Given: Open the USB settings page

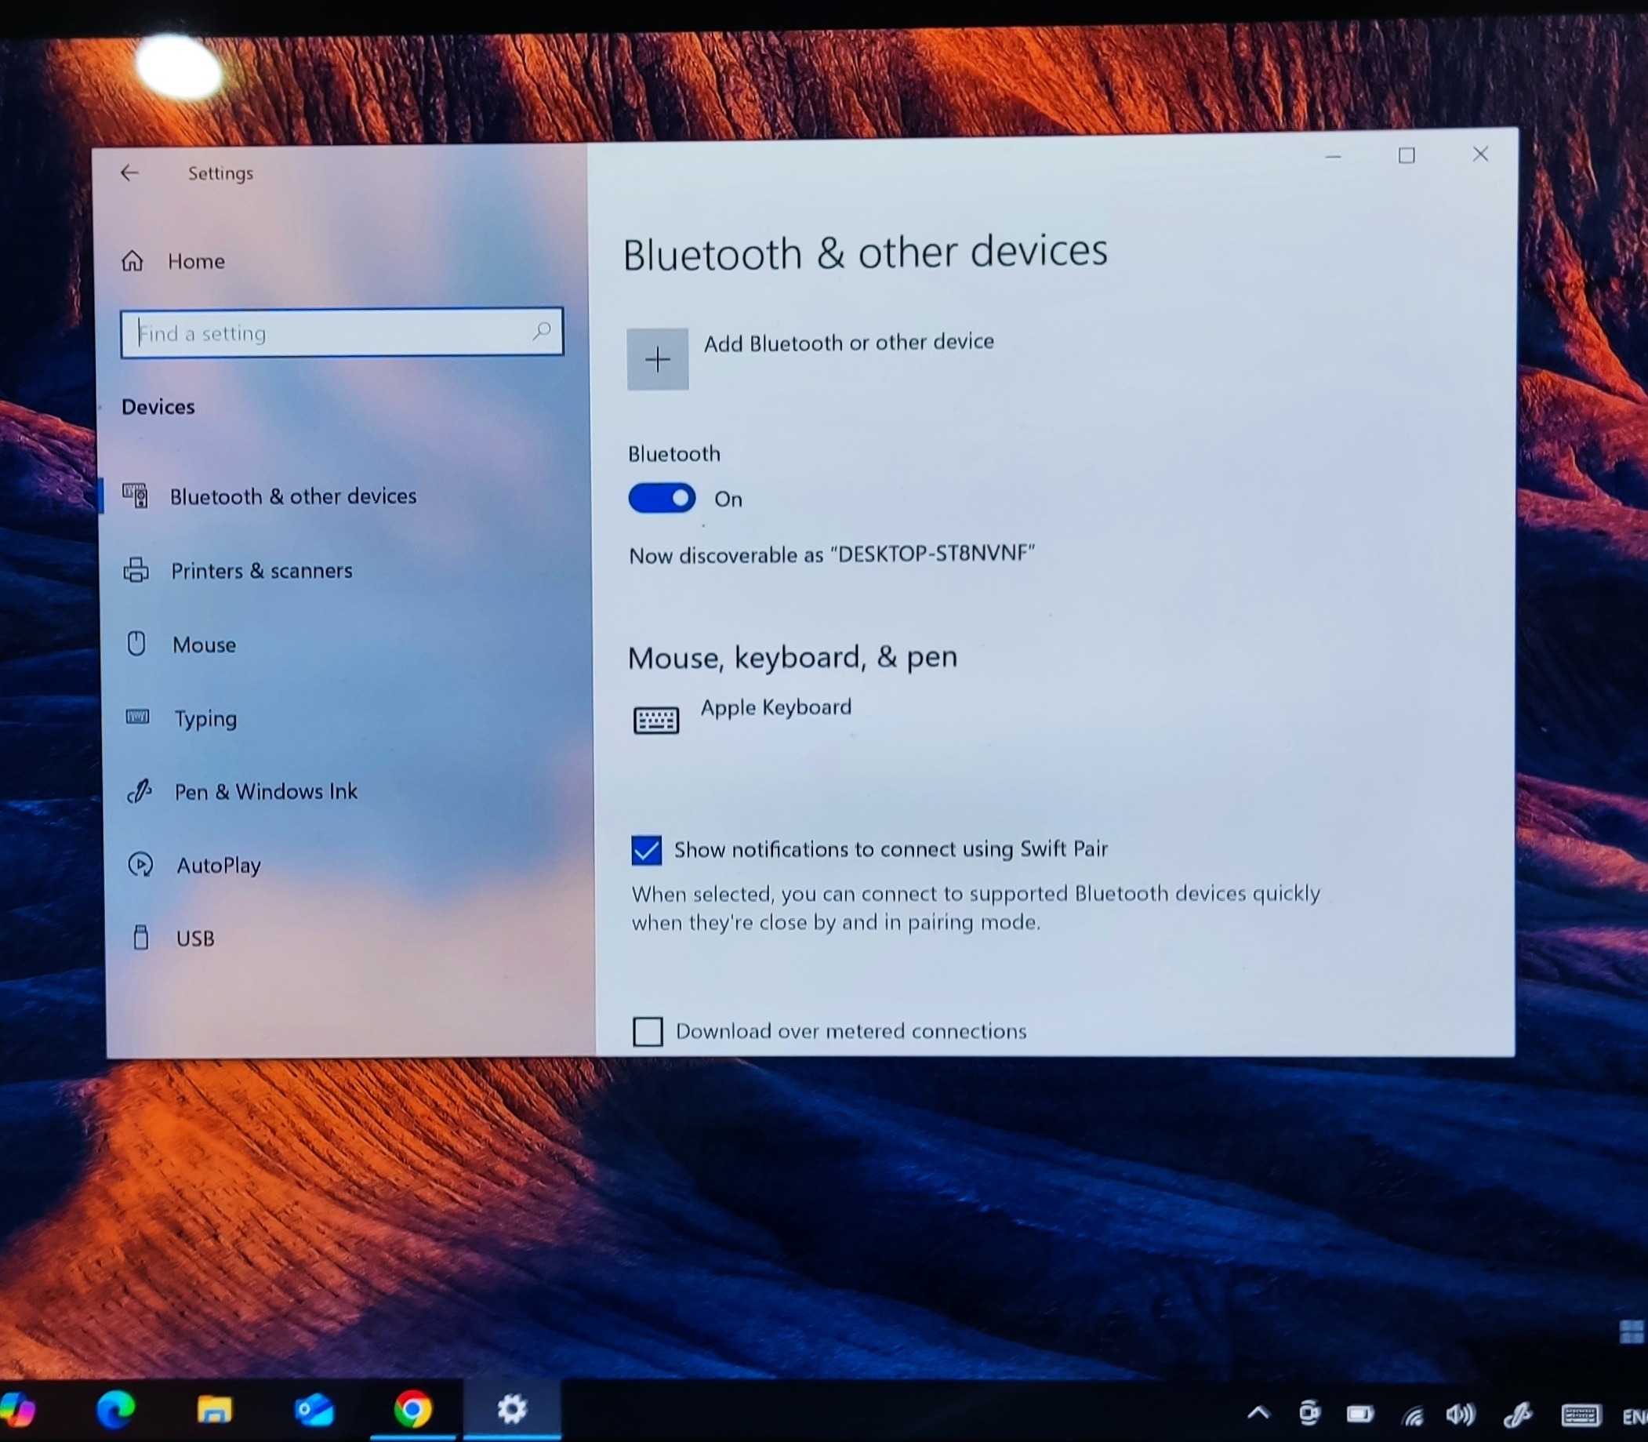Looking at the screenshot, I should (x=194, y=939).
